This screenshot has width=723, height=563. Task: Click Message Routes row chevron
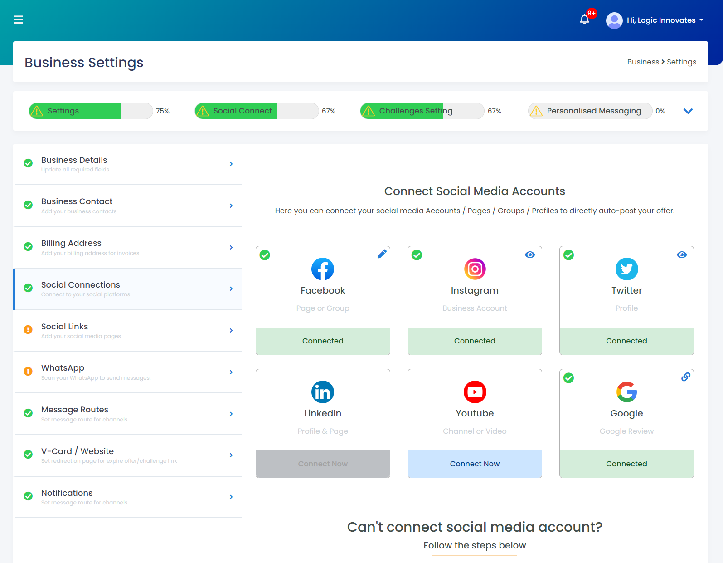(x=231, y=414)
